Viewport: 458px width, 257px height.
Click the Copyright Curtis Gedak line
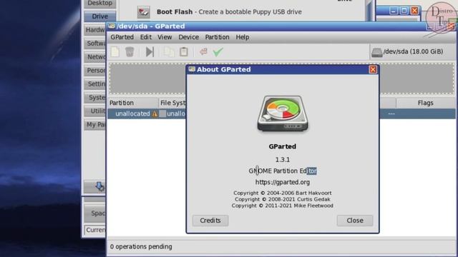pyautogui.click(x=283, y=199)
